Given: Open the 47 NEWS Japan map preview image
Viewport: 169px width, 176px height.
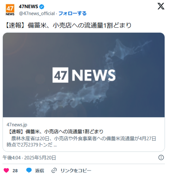Looking at the screenshot, I should (x=84, y=76).
